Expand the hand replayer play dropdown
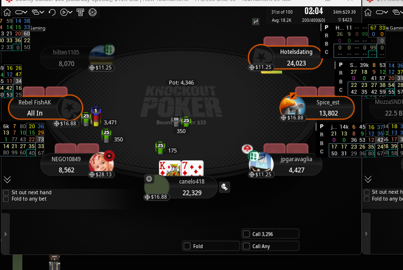Screen dimensions: 403x270 (66, 12)
